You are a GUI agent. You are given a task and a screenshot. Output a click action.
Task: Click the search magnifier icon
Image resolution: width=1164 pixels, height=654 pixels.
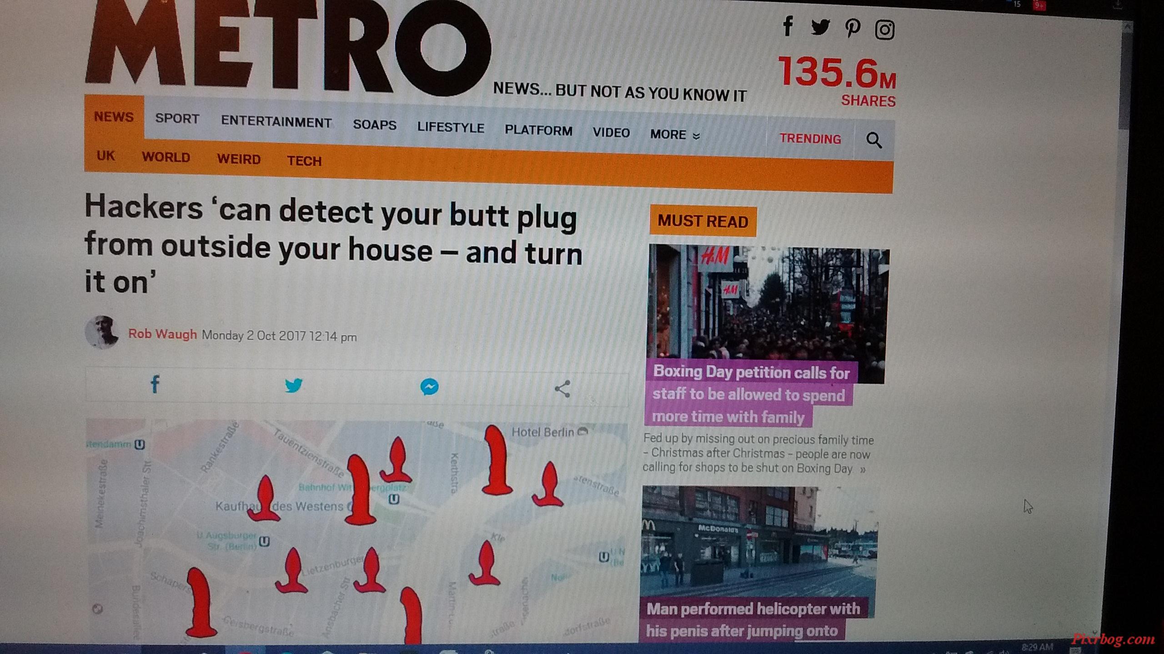pos(874,140)
